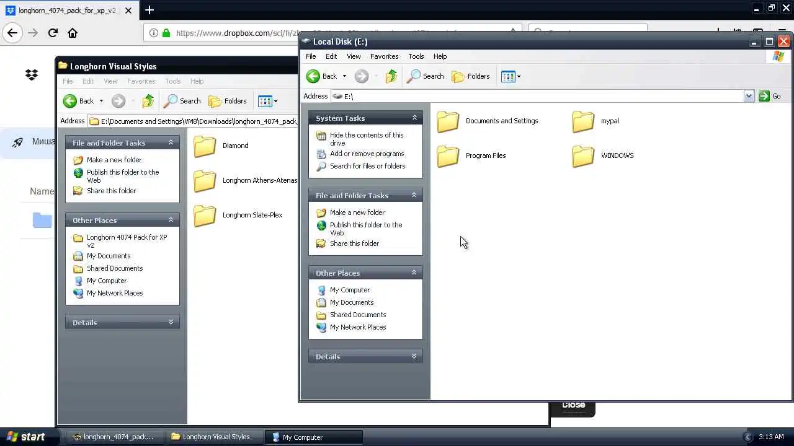Collapse File and Folder Tasks in Local Disk window
794x446 pixels.
coord(414,195)
